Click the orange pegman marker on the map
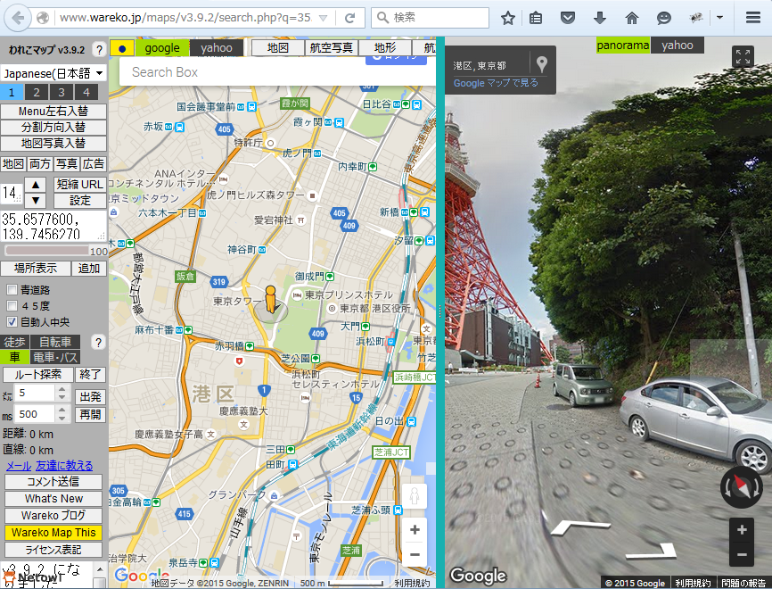This screenshot has height=589, width=772. click(270, 299)
